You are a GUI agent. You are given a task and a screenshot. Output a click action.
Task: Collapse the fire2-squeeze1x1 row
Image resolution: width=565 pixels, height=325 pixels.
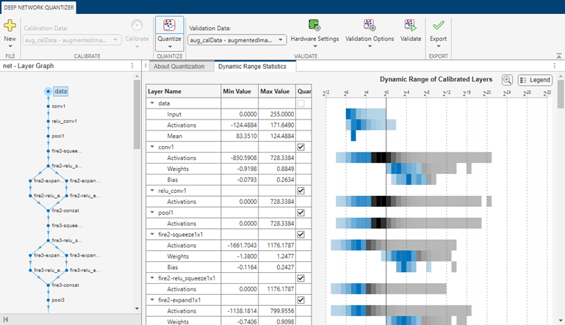pyautogui.click(x=151, y=235)
